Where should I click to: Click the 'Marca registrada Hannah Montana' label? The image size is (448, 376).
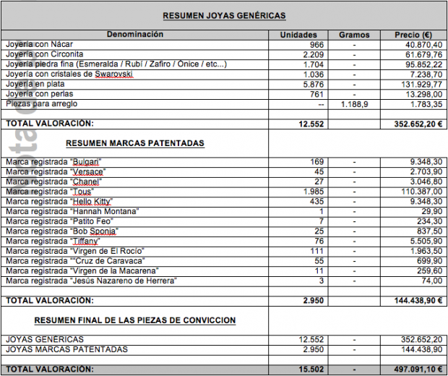click(x=72, y=212)
